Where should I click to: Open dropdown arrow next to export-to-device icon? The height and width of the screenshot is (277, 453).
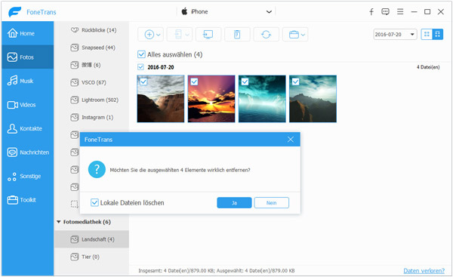[187, 35]
